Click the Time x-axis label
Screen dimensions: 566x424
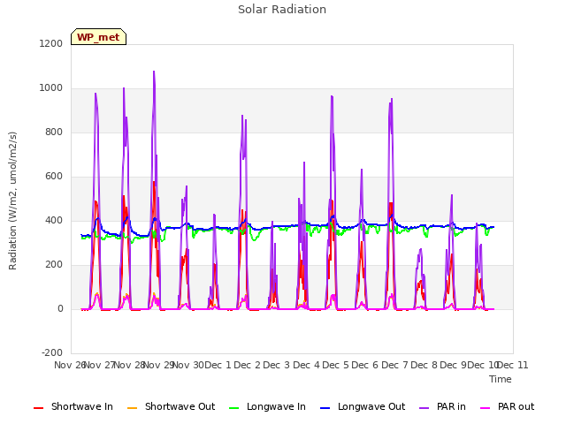[501, 379]
